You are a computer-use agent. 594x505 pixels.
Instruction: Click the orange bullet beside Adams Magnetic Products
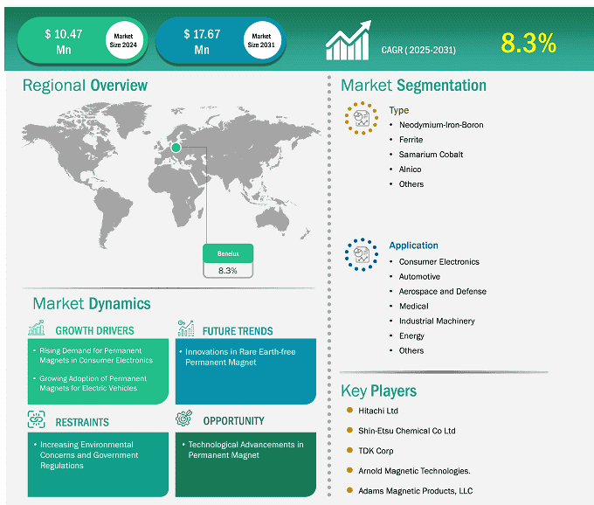(x=349, y=491)
